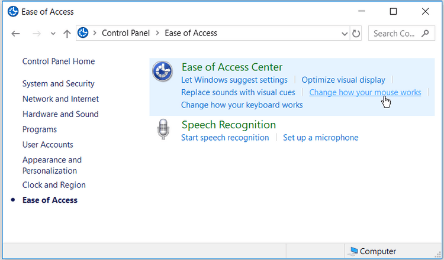Click the title bar Ease of Access icon
The height and width of the screenshot is (260, 444).
click(x=13, y=12)
